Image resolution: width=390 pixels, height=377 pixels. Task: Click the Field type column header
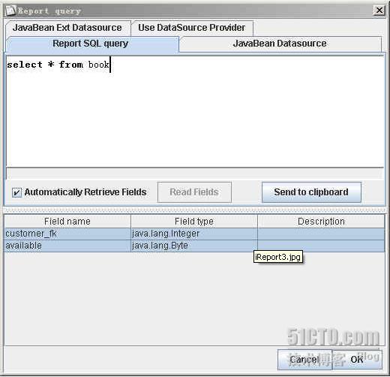tap(194, 222)
